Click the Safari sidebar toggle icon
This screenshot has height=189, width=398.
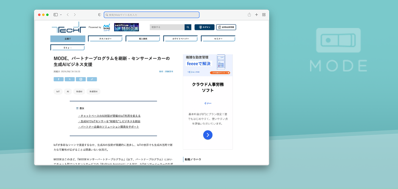55,15
